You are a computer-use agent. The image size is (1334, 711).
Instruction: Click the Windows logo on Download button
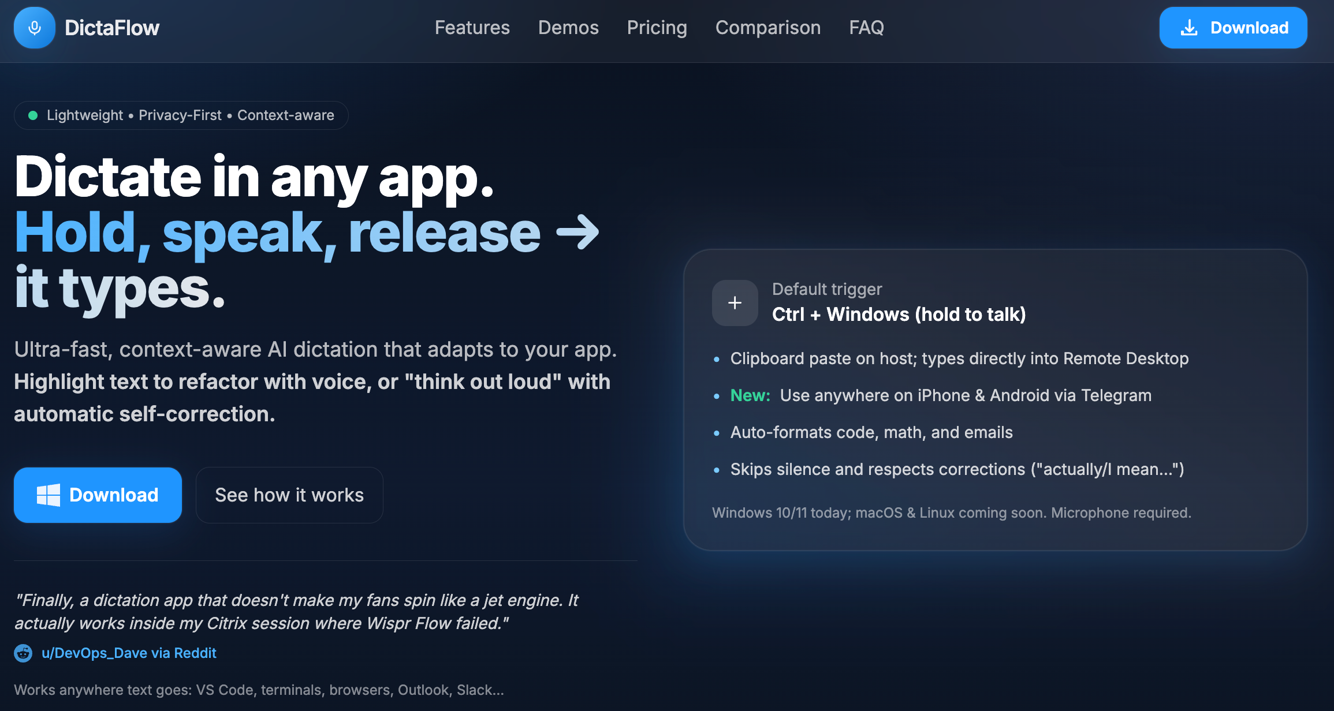49,495
